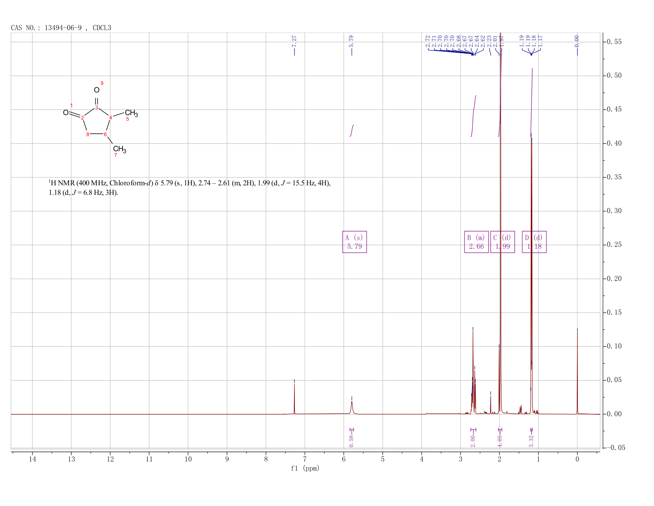
Task: Click the left oxygen atom labeled 1
Action: 66,113
